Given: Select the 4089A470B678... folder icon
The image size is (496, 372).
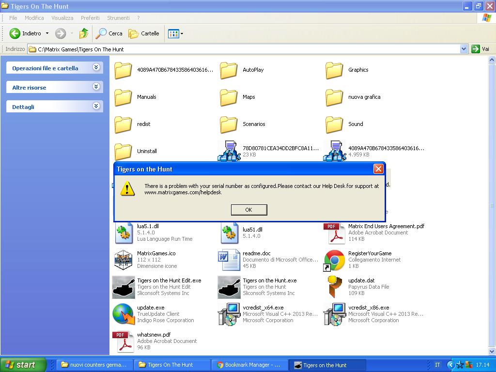Looking at the screenshot, I should click(123, 70).
